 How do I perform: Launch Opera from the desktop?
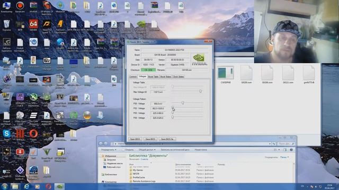(x=33, y=135)
